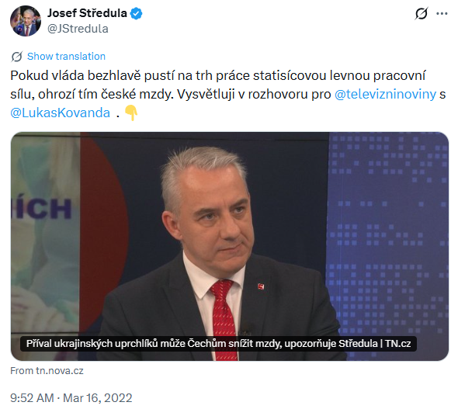
Task: Show translation of the Czech post
Action: click(x=66, y=57)
